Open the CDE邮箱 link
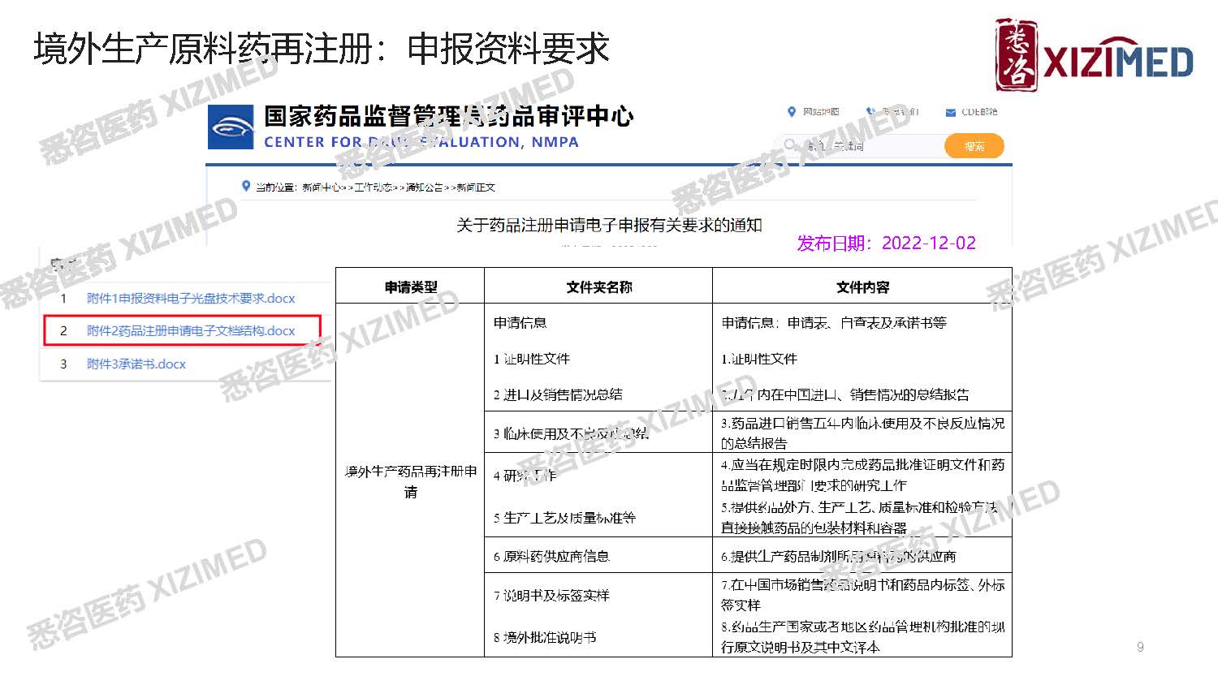Image resolution: width=1218 pixels, height=685 pixels. click(979, 112)
